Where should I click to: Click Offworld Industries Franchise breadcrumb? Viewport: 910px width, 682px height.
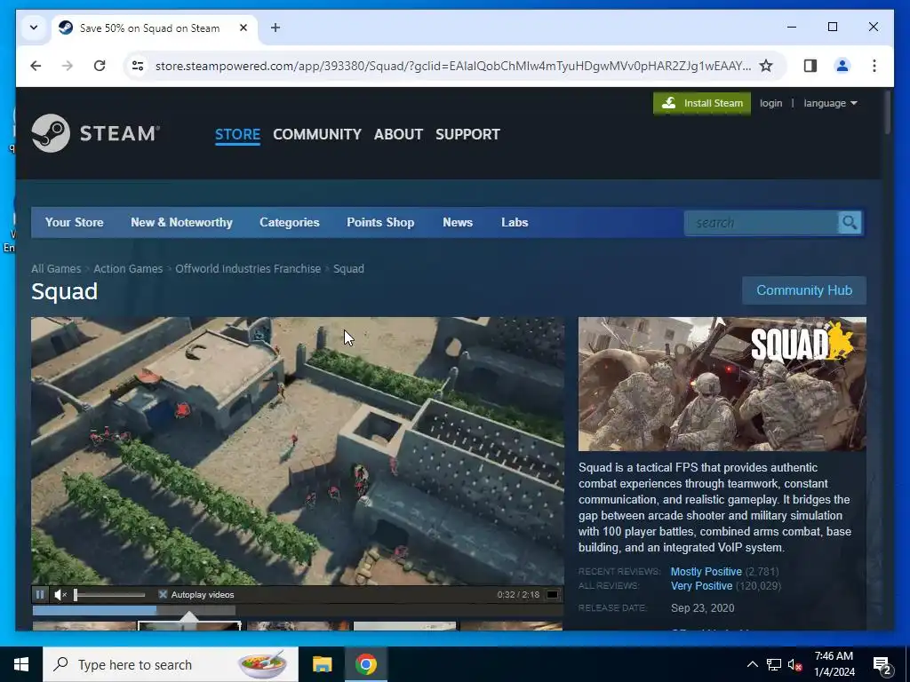point(248,268)
